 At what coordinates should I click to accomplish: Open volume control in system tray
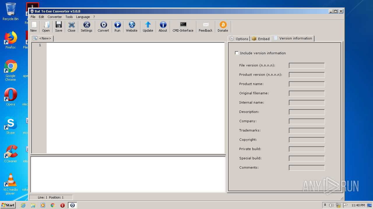[331, 205]
